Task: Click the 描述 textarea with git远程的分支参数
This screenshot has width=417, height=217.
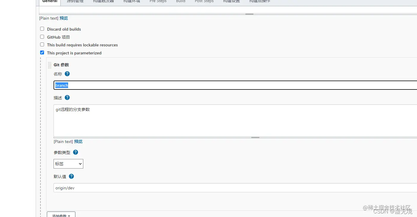Action: [x=235, y=120]
